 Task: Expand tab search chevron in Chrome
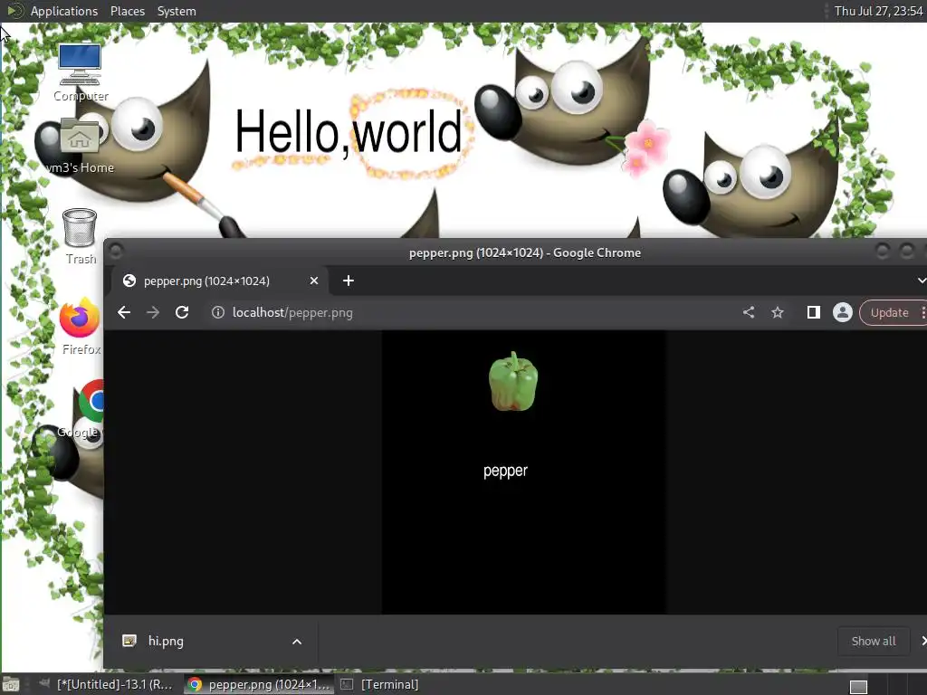pos(921,281)
